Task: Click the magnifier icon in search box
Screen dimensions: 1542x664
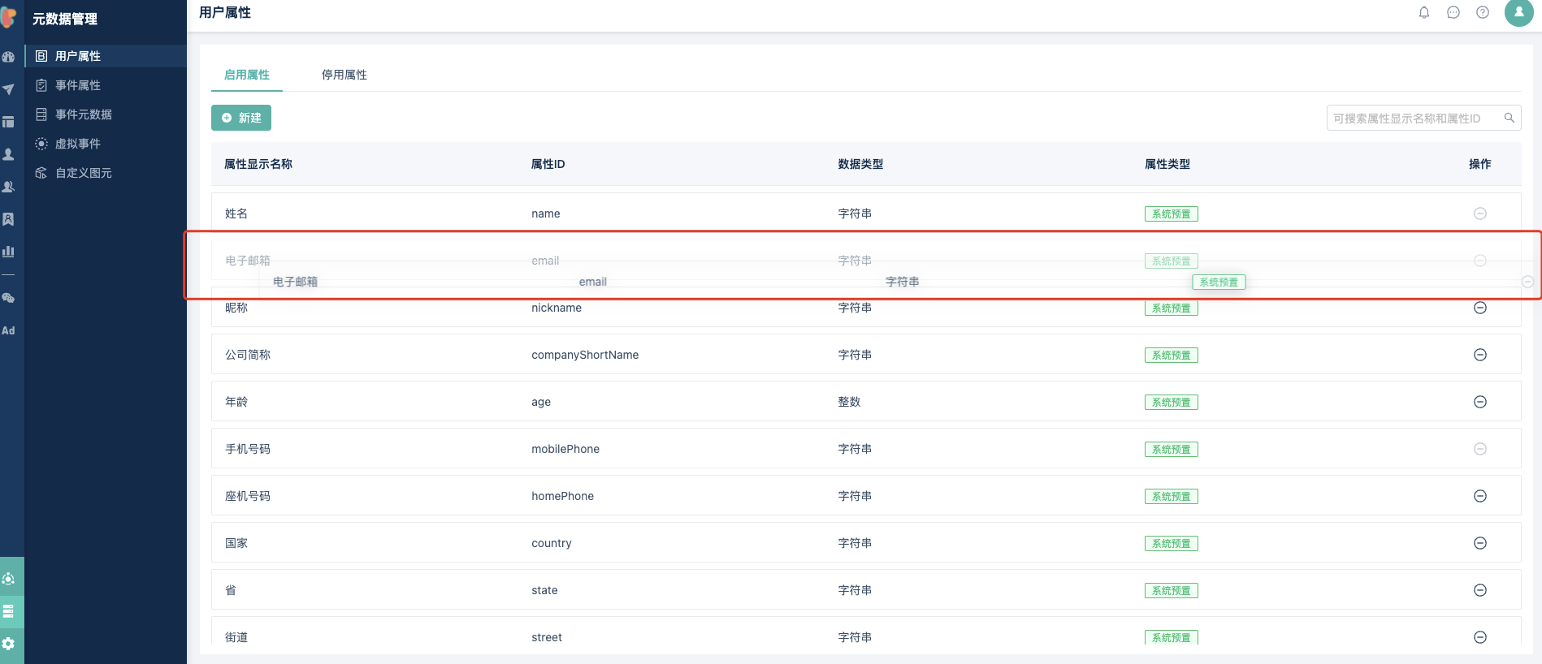Action: pos(1509,118)
